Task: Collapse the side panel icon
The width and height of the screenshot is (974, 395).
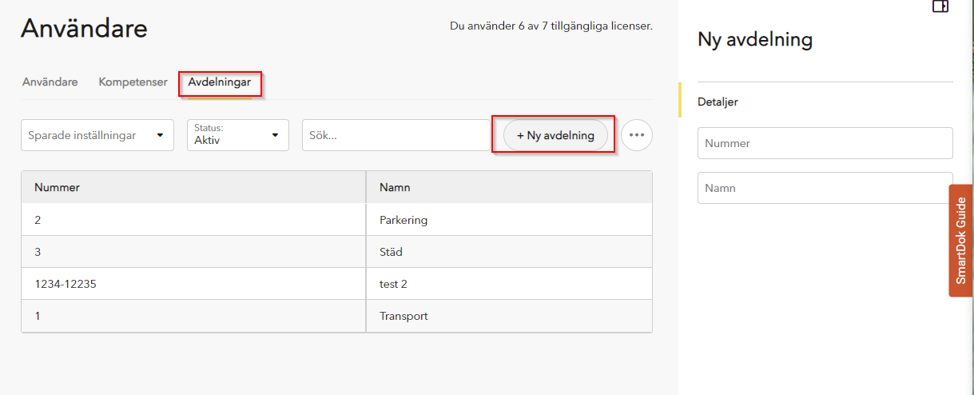Action: tap(940, 6)
